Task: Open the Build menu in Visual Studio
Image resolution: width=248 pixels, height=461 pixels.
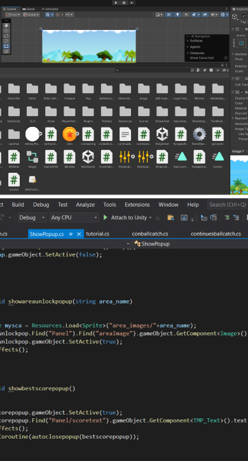Action: (x=18, y=205)
